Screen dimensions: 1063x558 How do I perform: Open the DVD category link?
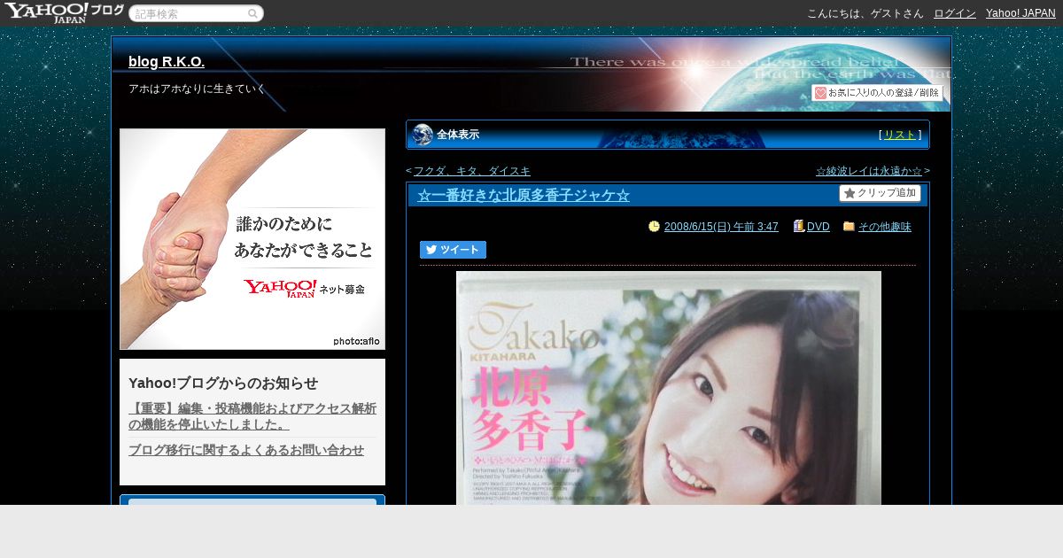(x=819, y=227)
